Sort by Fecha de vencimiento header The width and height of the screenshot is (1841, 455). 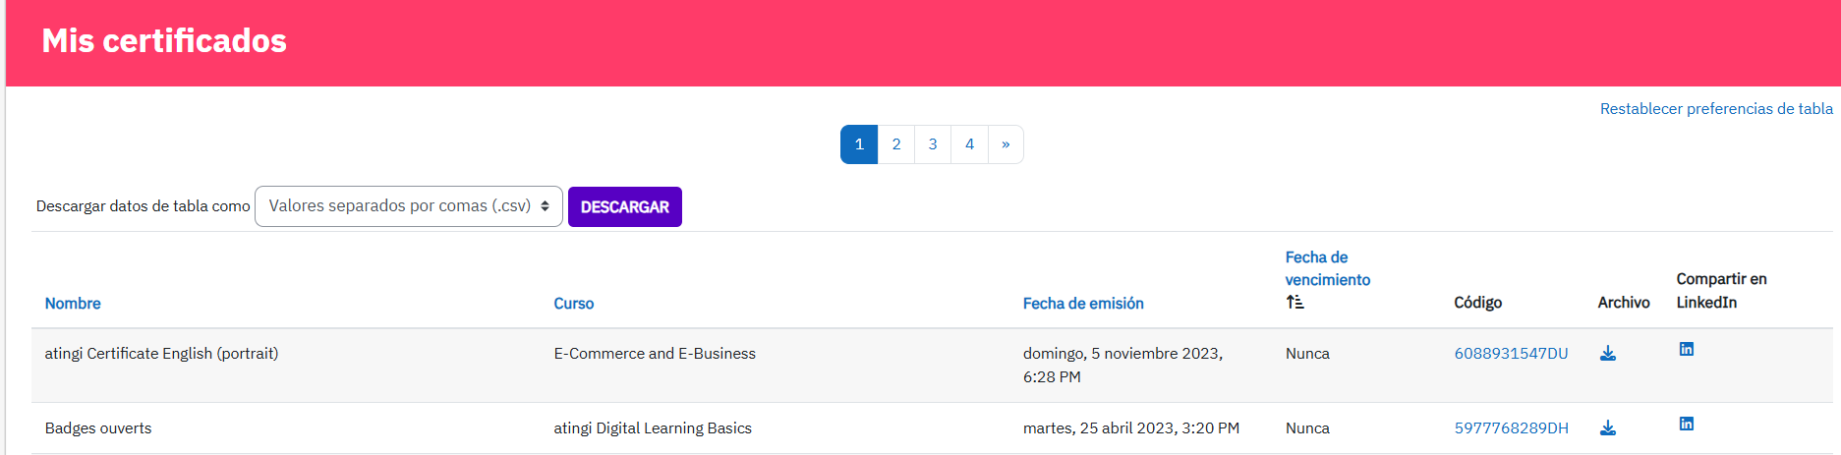1326,268
